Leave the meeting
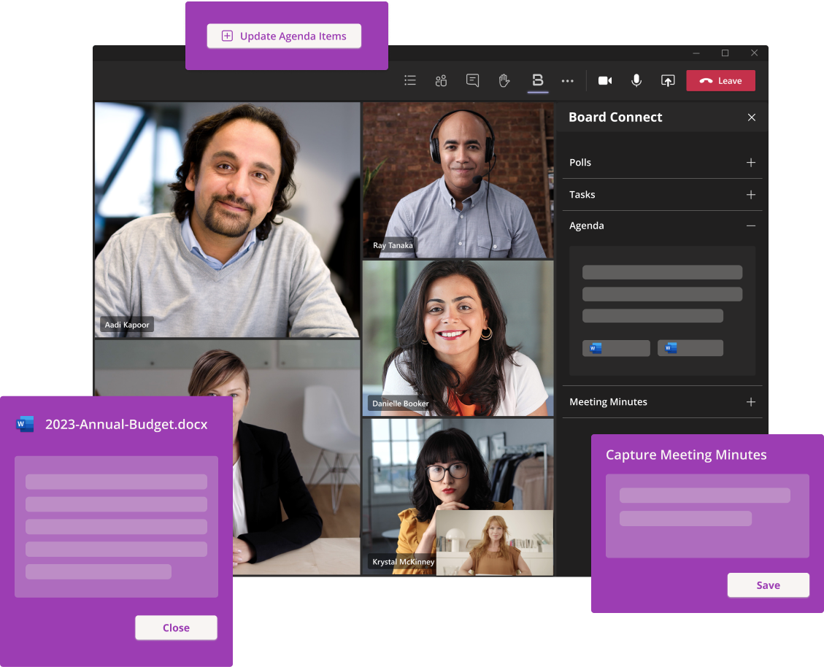Image resolution: width=824 pixels, height=667 pixels. coord(721,80)
